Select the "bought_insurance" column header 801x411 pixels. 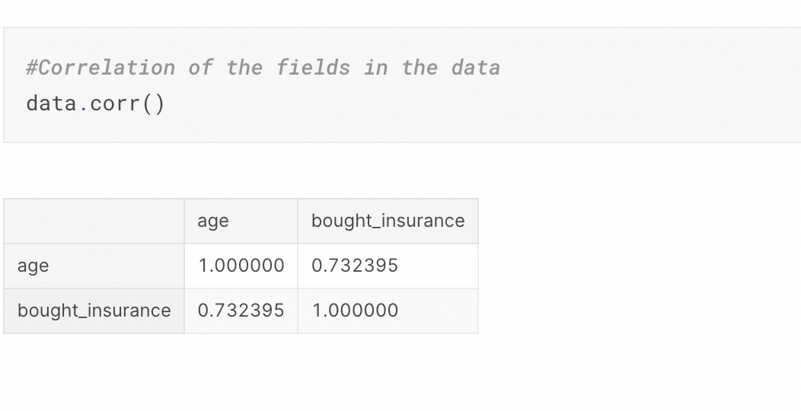388,221
